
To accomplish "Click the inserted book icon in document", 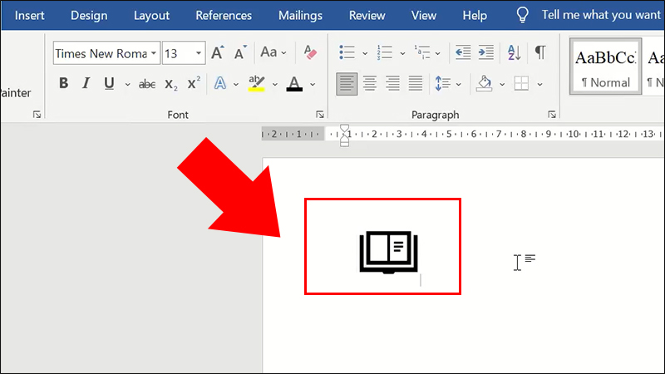I will [388, 252].
